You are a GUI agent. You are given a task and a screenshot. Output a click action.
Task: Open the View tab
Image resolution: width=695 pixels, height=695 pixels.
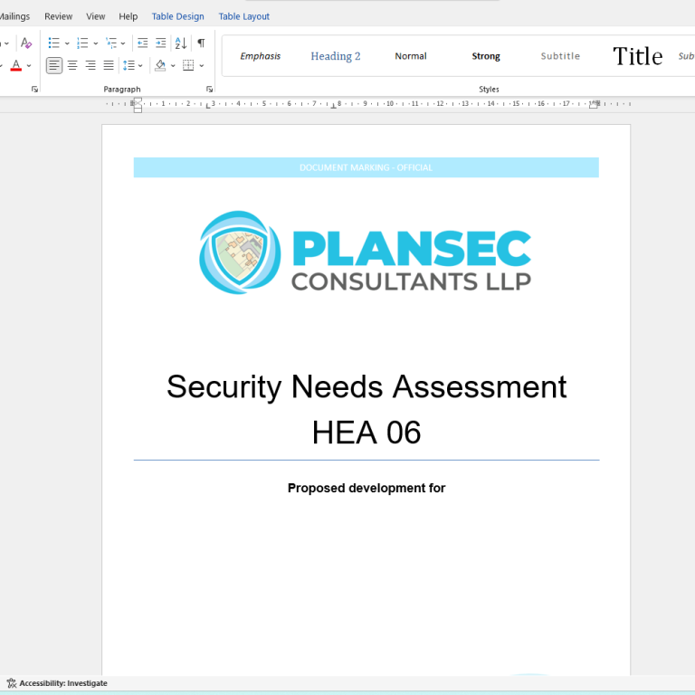96,16
